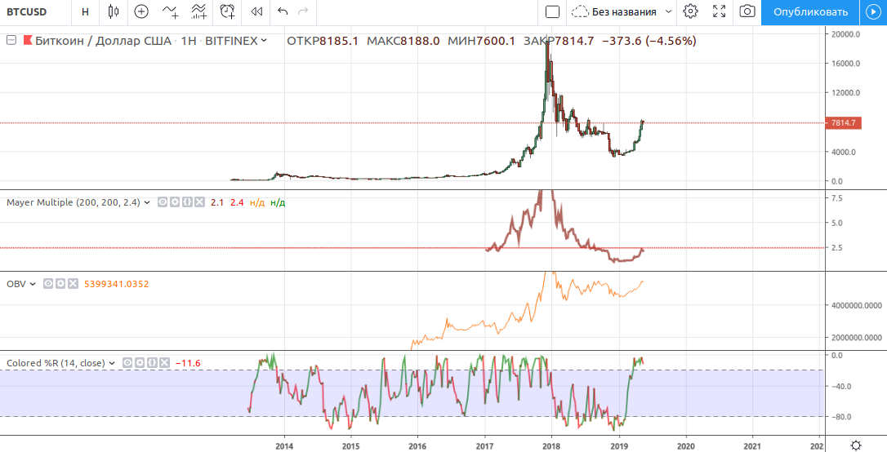The image size is (887, 452).
Task: Open the 'Без названия' layout dropdown
Action: coord(668,11)
